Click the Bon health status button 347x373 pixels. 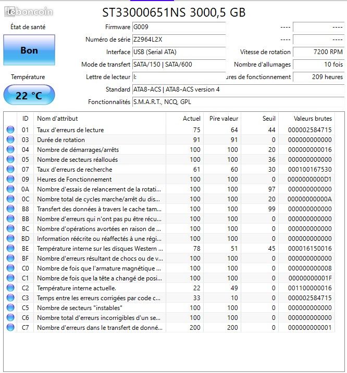pos(29,50)
